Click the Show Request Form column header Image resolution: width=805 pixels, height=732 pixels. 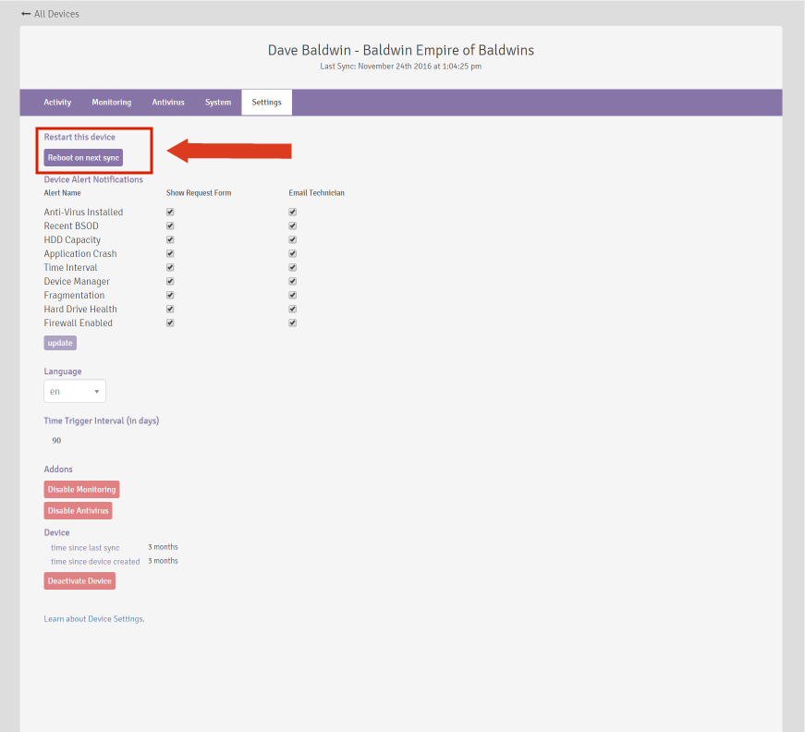[199, 193]
